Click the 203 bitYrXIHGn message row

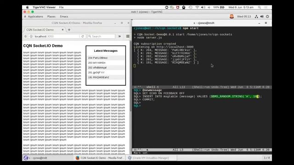coord(106,63)
